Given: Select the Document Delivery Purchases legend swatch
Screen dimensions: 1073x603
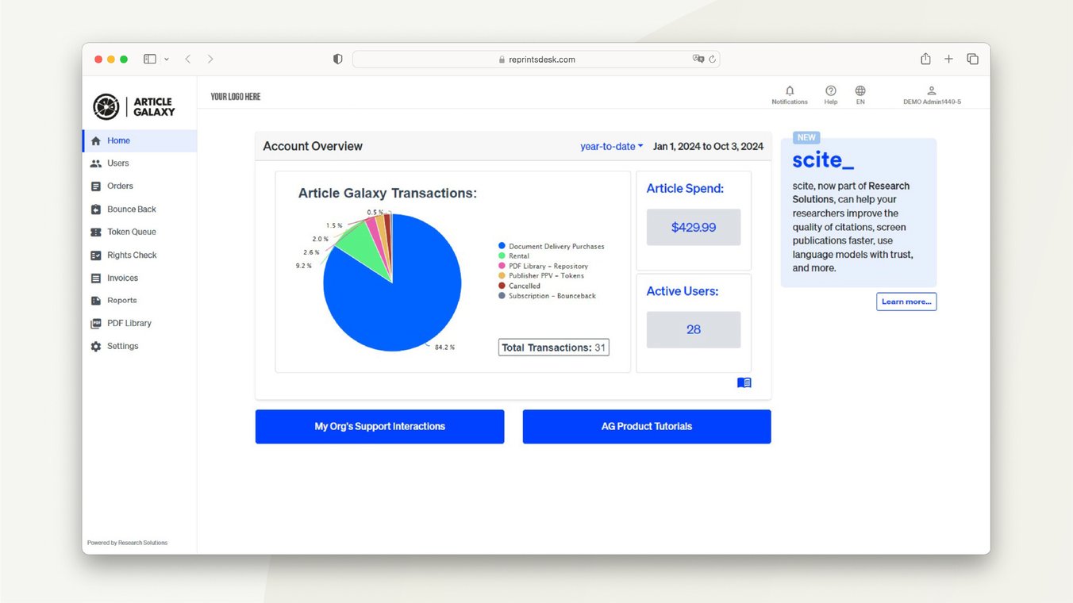Looking at the screenshot, I should click(x=502, y=247).
